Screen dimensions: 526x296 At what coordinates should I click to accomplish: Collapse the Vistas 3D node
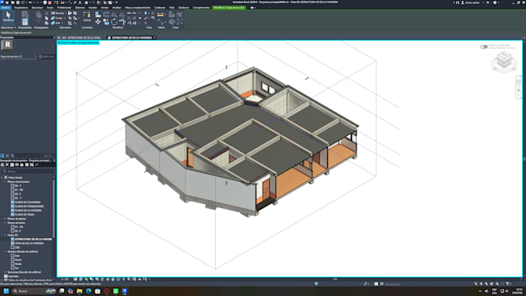pyautogui.click(x=5, y=235)
